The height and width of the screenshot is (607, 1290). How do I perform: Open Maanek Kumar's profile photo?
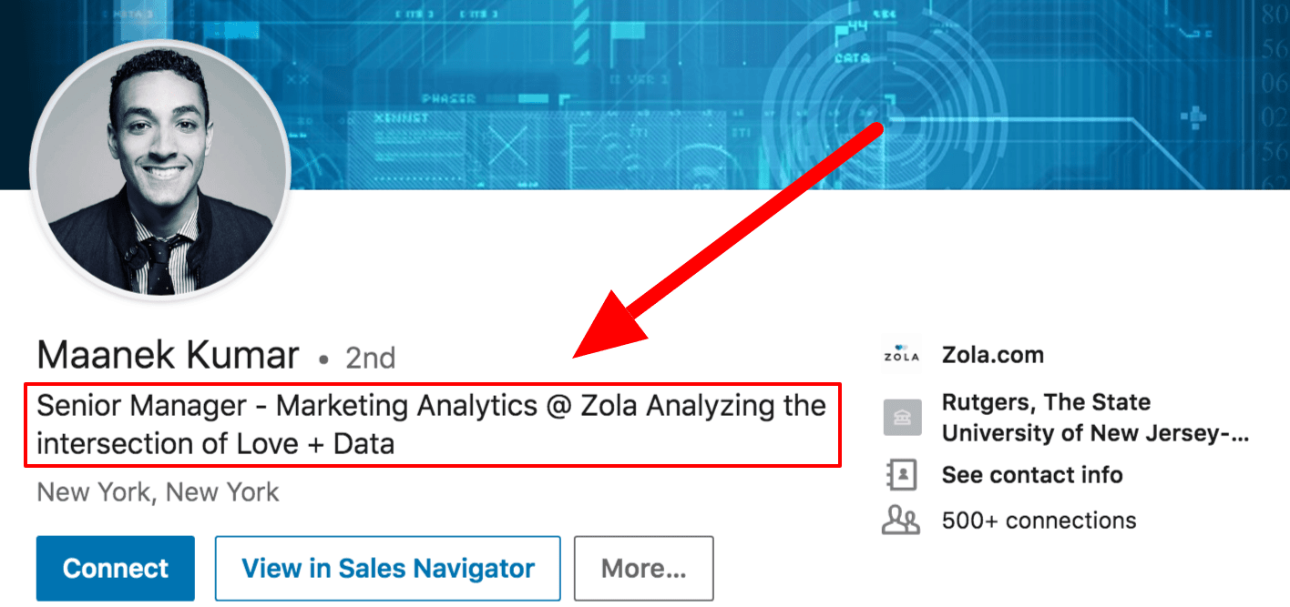160,169
